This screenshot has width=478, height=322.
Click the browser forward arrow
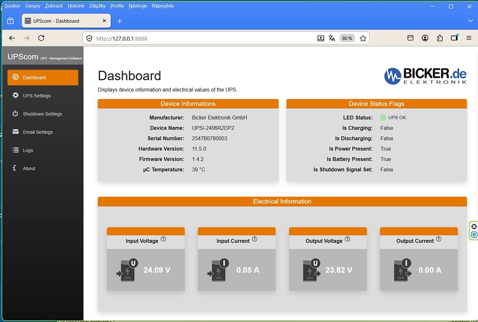click(x=27, y=38)
